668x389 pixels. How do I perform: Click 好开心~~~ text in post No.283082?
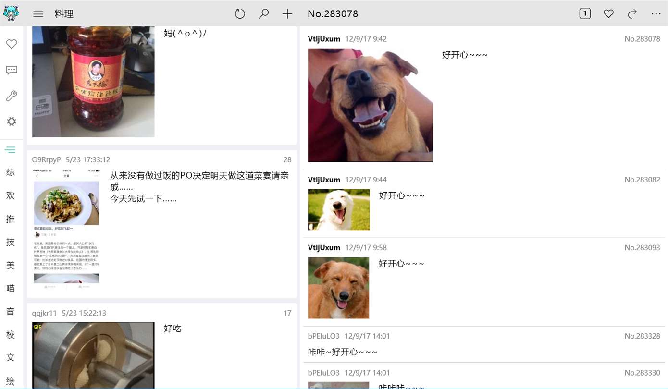pyautogui.click(x=402, y=196)
